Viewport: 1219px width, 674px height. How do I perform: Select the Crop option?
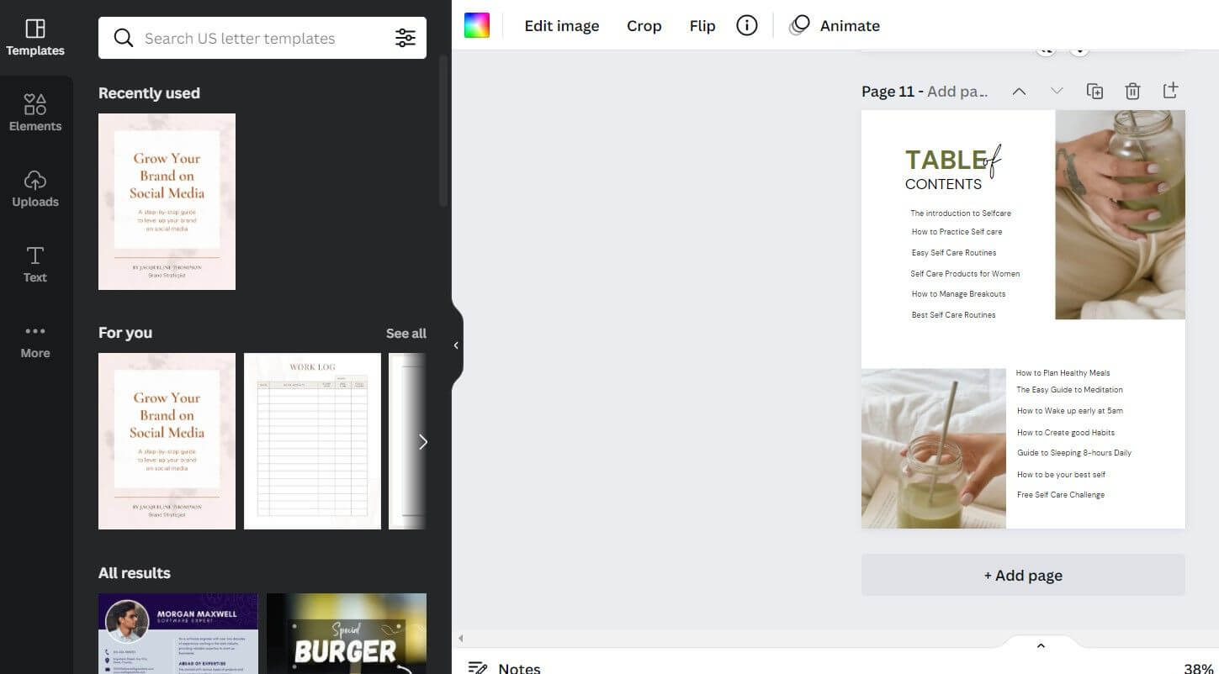(x=644, y=26)
